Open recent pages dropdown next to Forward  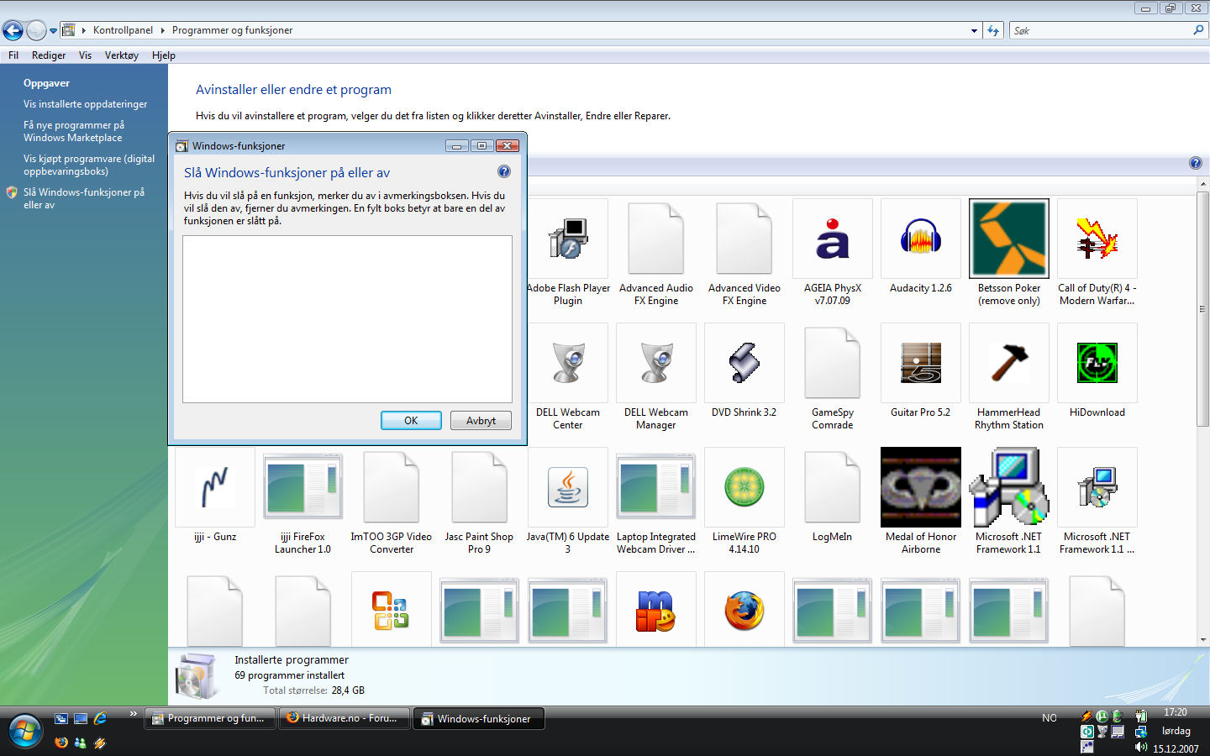pyautogui.click(x=53, y=31)
